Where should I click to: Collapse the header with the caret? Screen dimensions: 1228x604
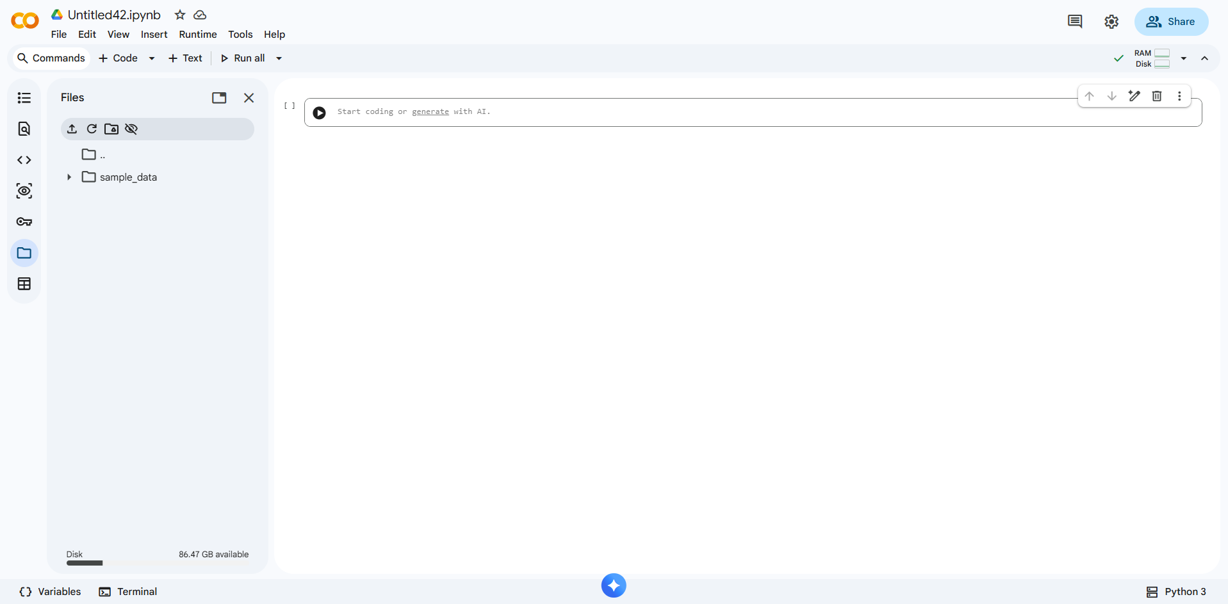(x=1205, y=58)
